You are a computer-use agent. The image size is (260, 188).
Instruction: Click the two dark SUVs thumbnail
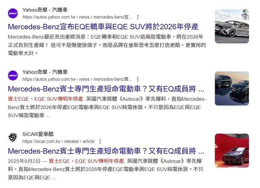[232, 89]
